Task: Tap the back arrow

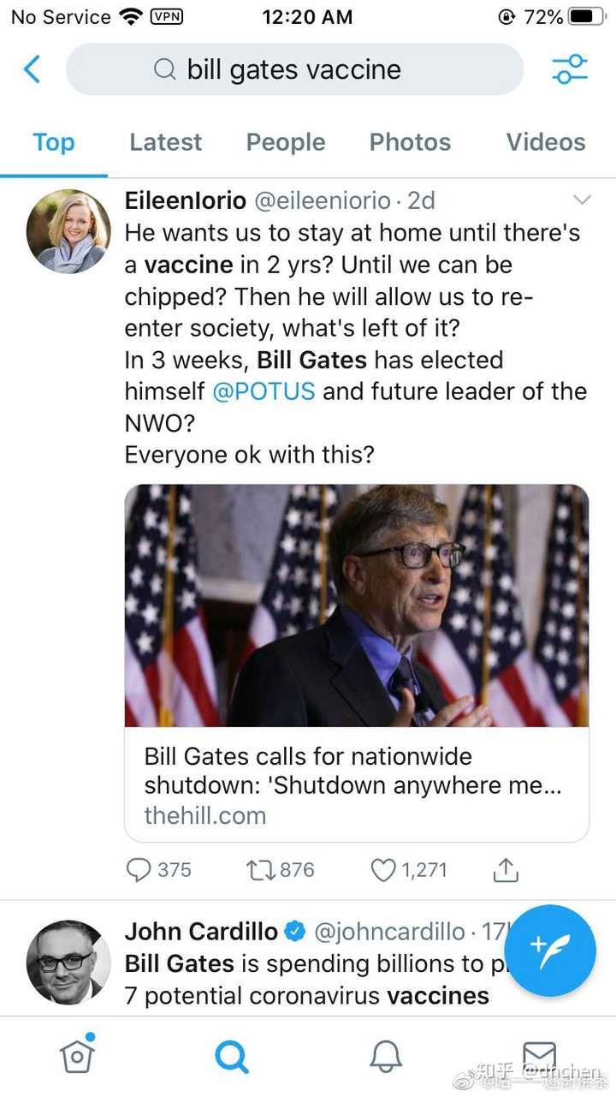Action: (33, 69)
